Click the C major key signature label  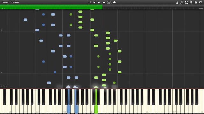click(x=4, y=86)
